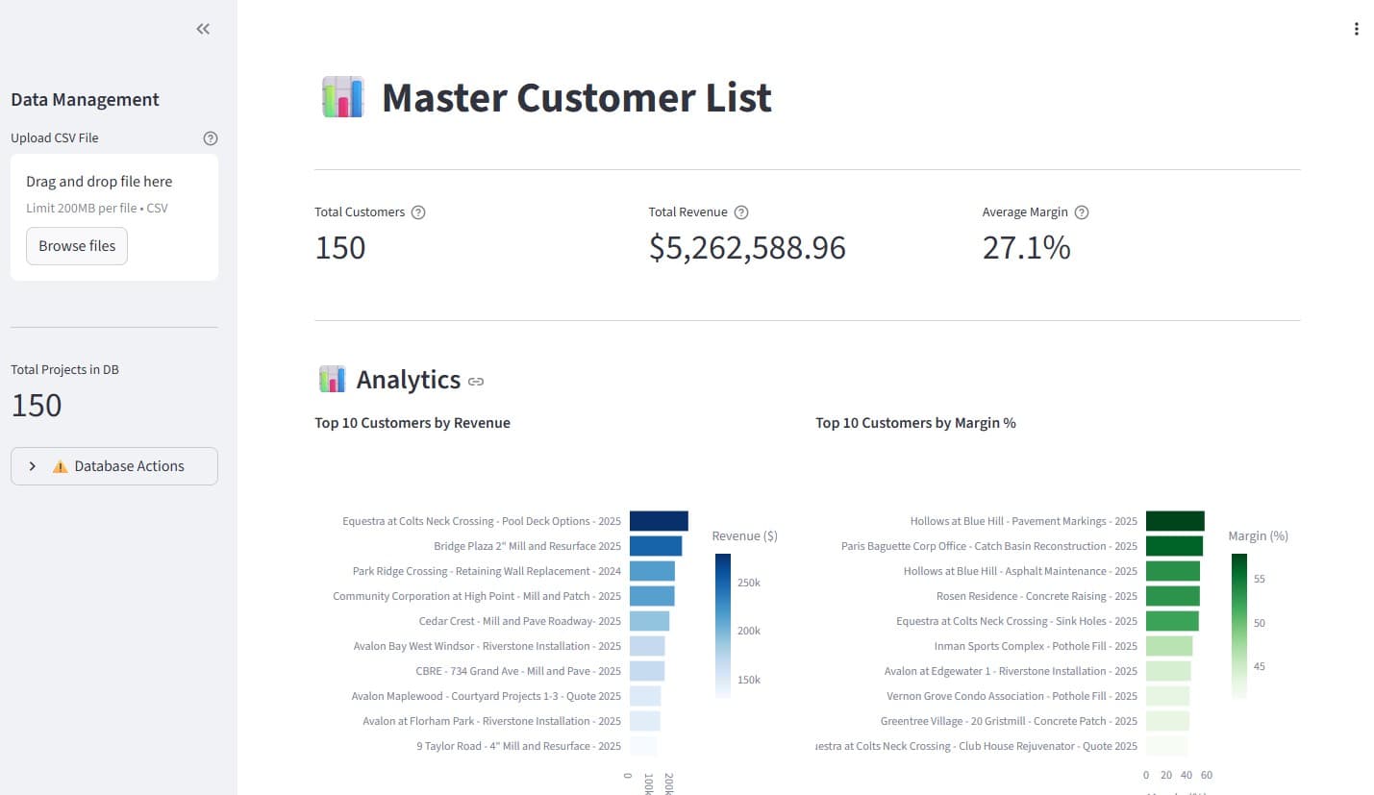Select the Hollows at Blue Hill Pavement Markings bar
Viewport: 1374px width, 795px height.
(1175, 520)
